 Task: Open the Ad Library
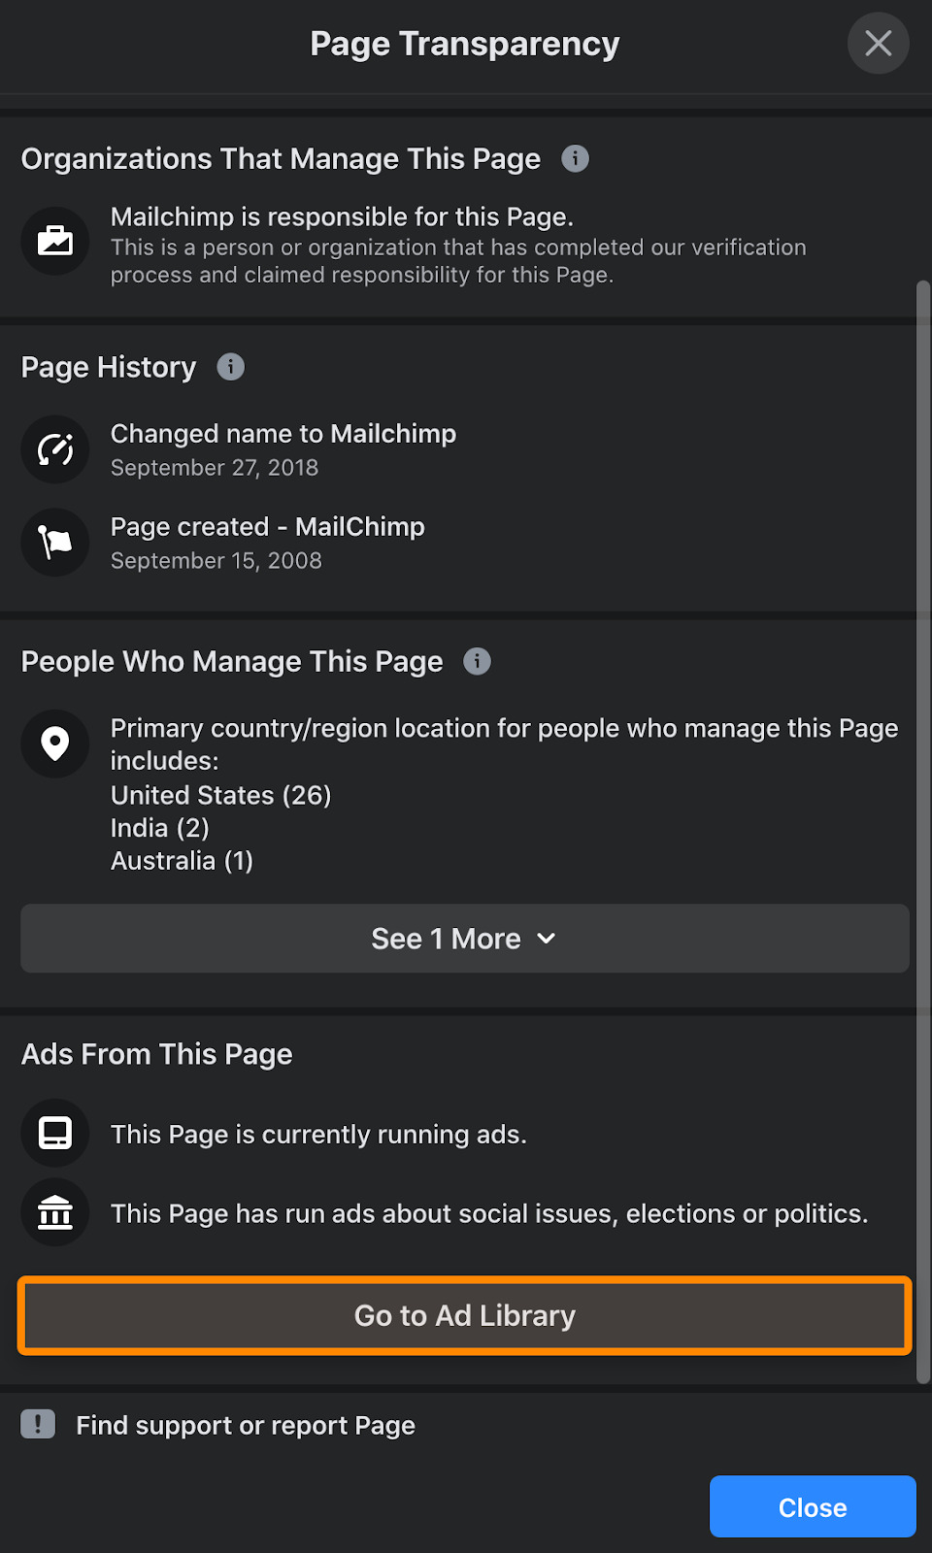click(464, 1316)
